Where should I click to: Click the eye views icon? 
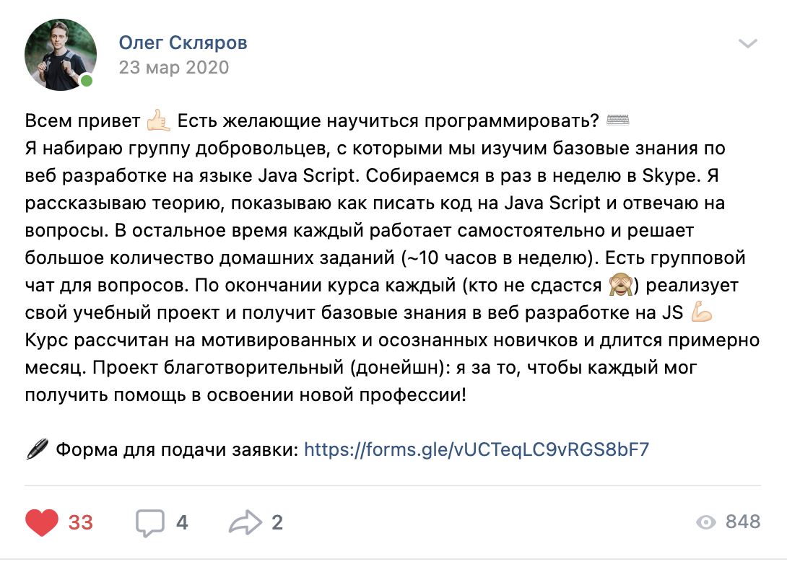tap(706, 522)
